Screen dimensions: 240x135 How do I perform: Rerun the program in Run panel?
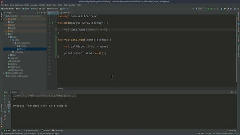point(5,96)
